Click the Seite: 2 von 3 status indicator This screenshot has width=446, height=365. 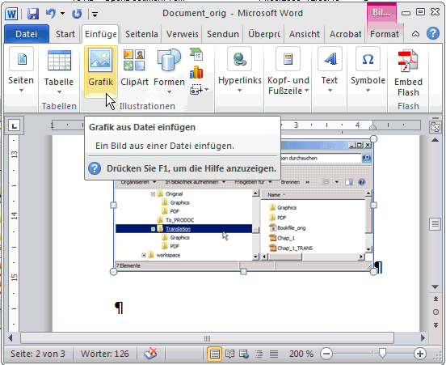coord(38,354)
